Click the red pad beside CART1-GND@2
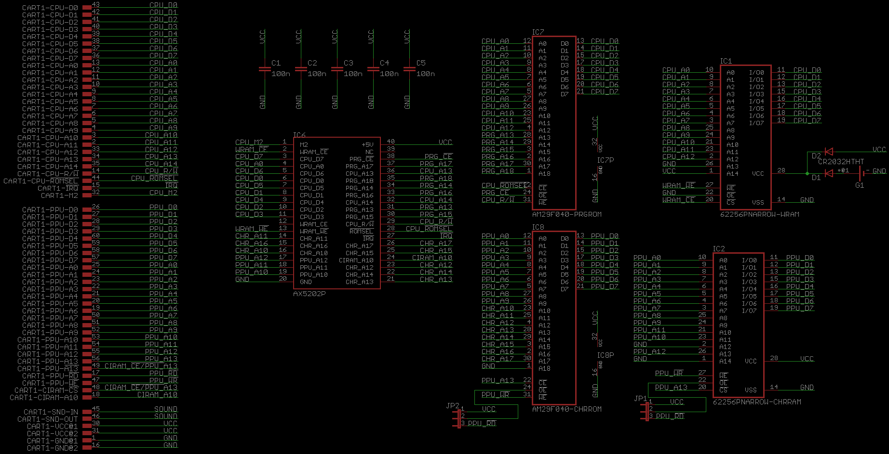Viewport: 889px width, 454px height. click(x=87, y=448)
